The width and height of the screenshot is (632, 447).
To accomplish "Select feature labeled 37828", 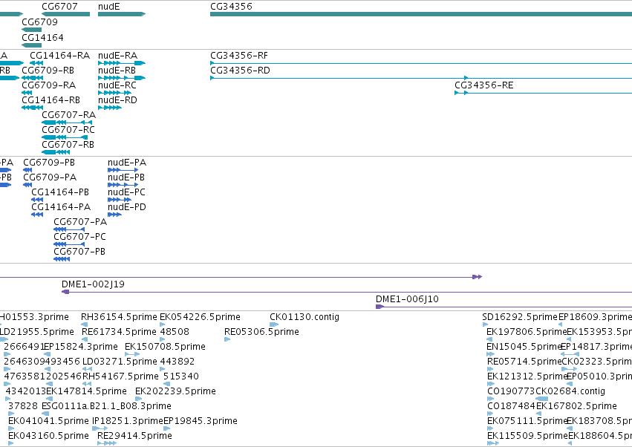I will coord(11,414).
